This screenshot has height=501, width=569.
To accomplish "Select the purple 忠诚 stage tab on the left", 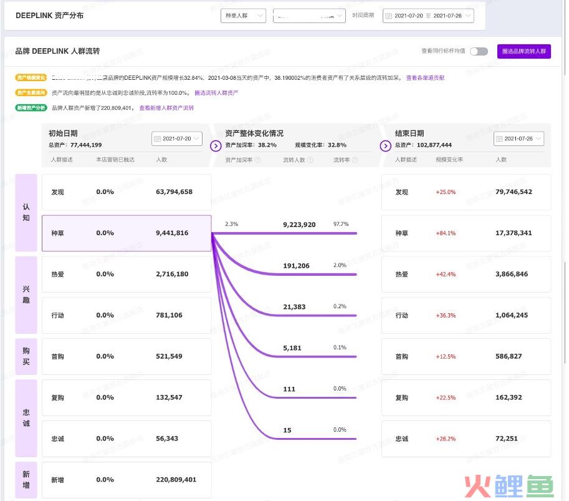I will (26, 418).
